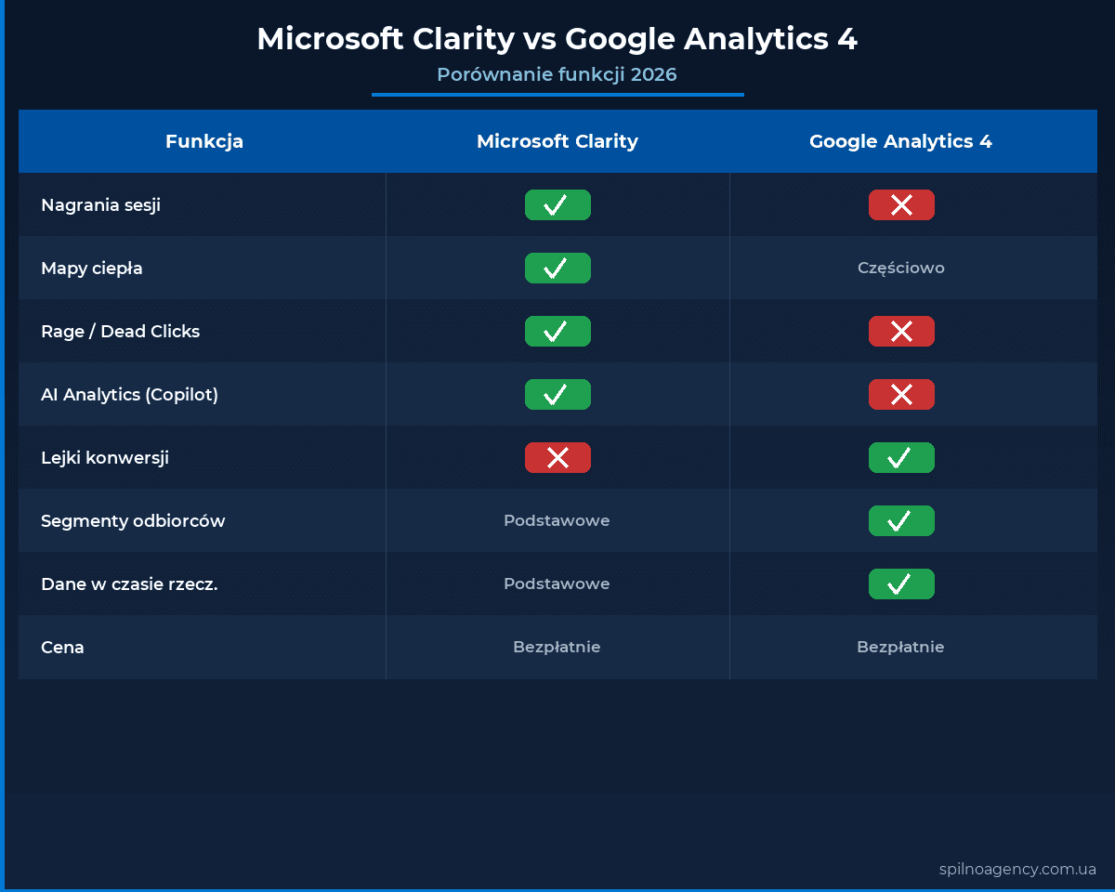The width and height of the screenshot is (1115, 892).
Task: Select the 'Mapy ciepła' row label
Action: (x=92, y=269)
